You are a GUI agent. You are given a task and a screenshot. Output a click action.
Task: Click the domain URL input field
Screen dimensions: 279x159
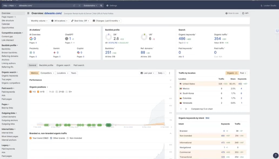[x=45, y=5]
